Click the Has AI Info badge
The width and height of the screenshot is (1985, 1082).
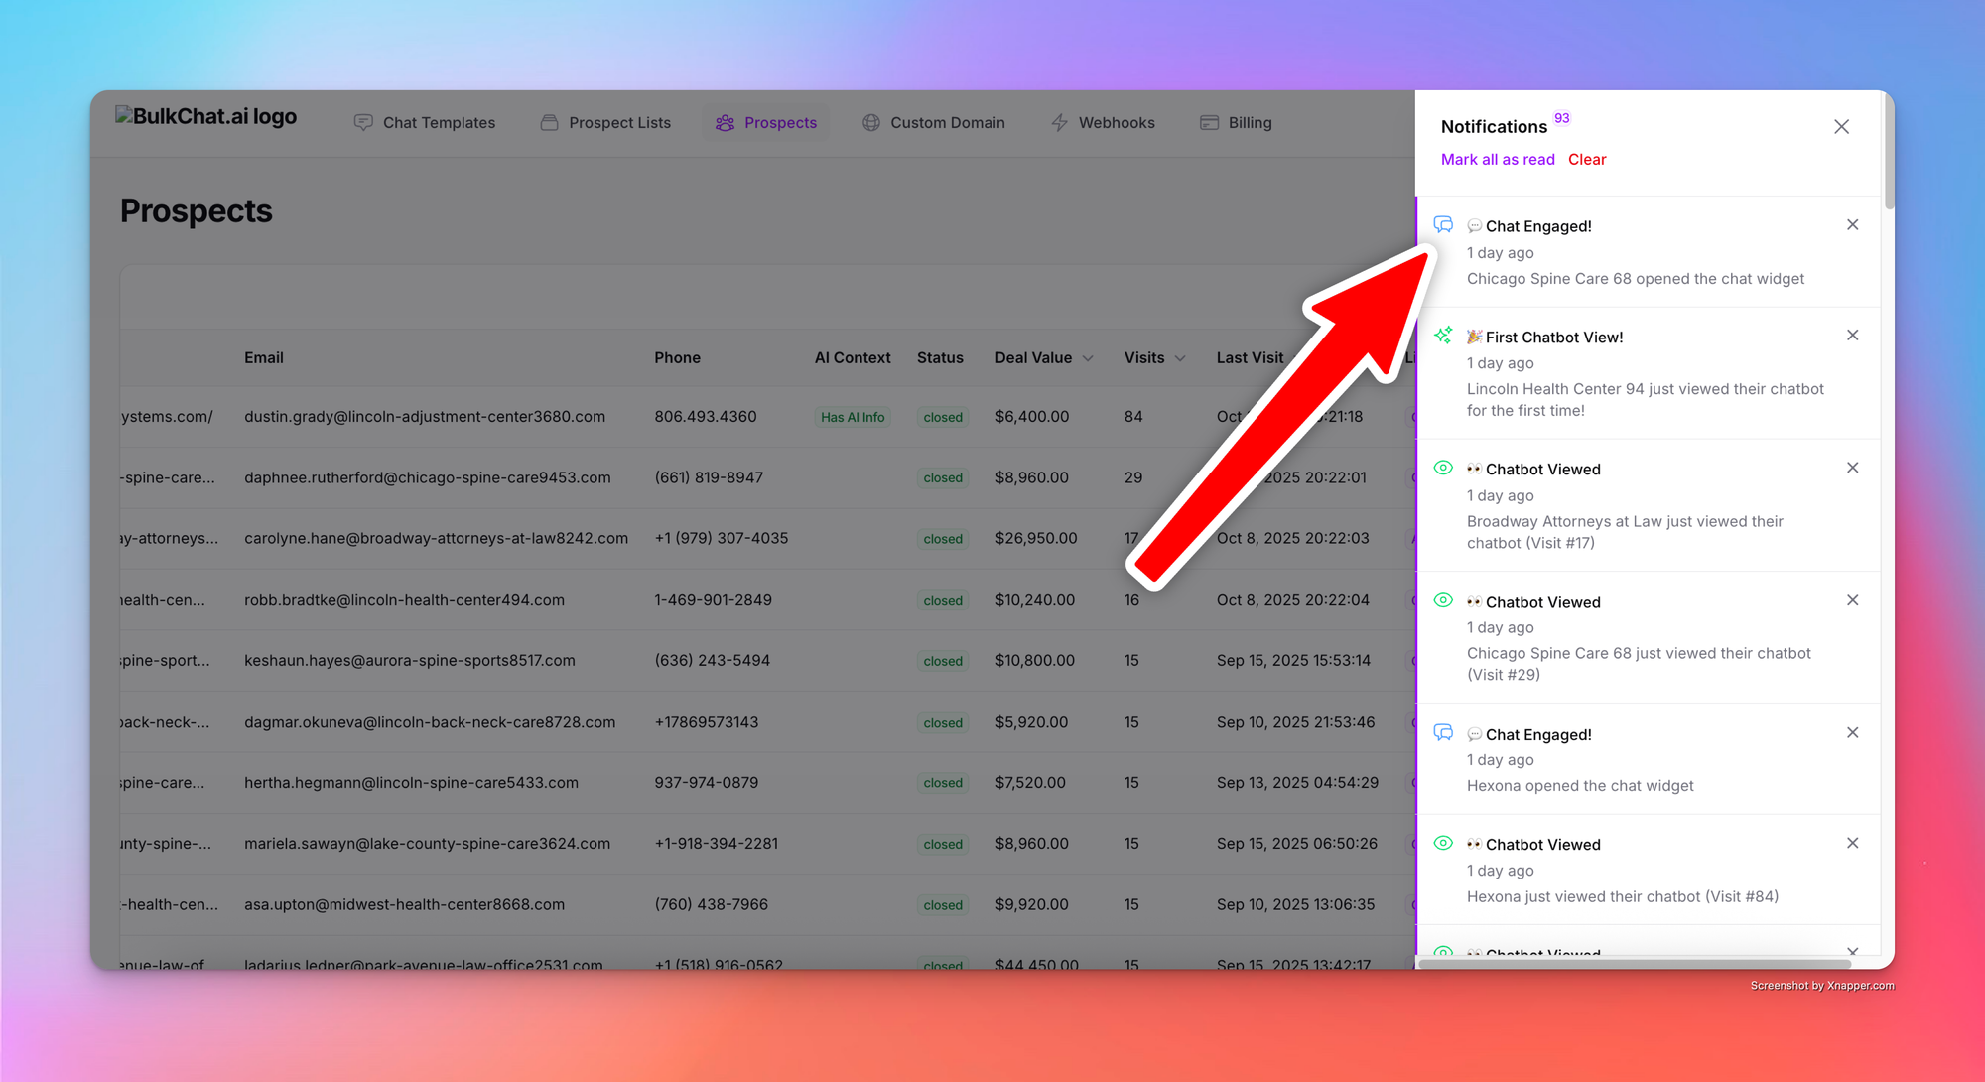point(852,418)
